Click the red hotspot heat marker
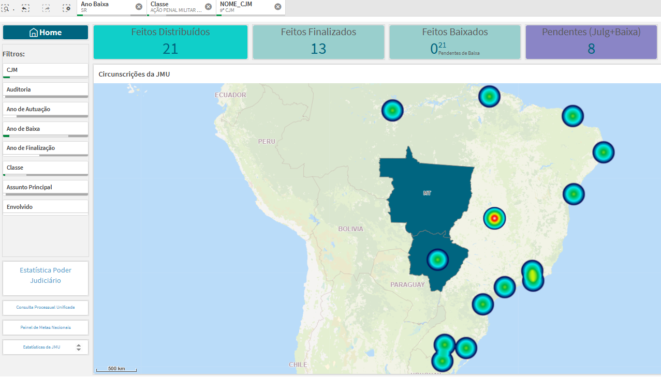The width and height of the screenshot is (661, 378). click(494, 218)
